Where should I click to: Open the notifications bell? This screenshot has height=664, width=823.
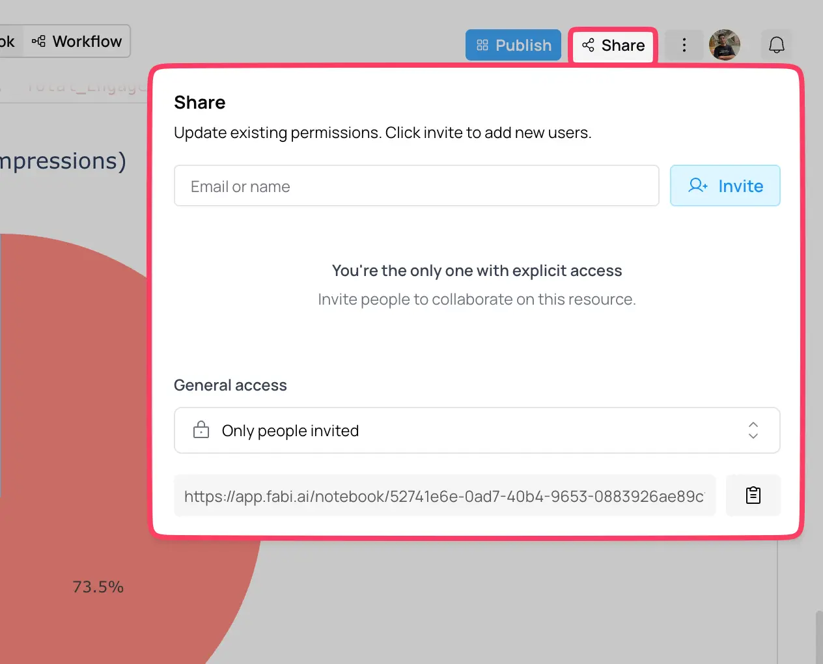tap(776, 45)
